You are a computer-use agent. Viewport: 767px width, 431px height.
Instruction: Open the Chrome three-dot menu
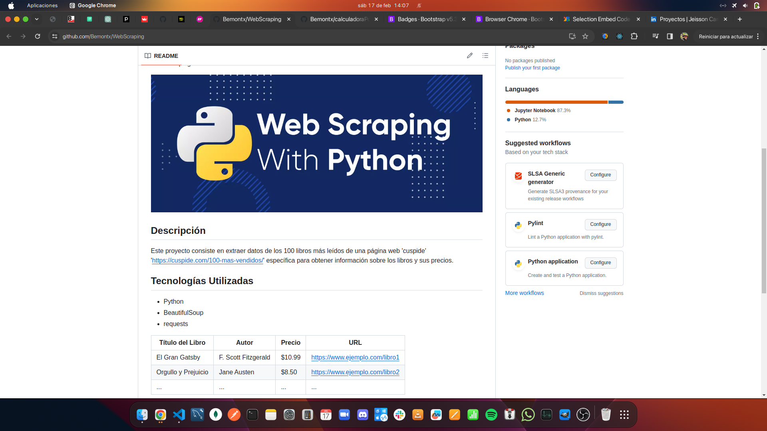coord(758,36)
